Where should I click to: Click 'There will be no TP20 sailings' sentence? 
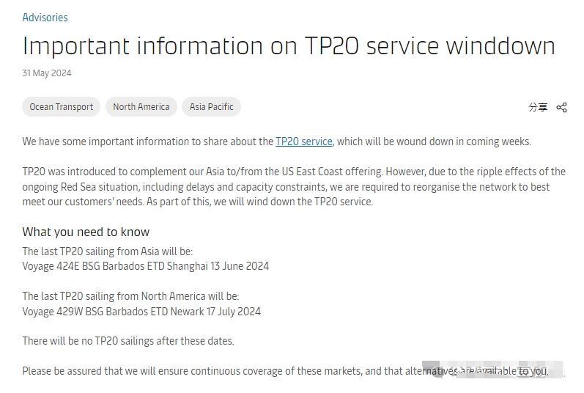(128, 341)
